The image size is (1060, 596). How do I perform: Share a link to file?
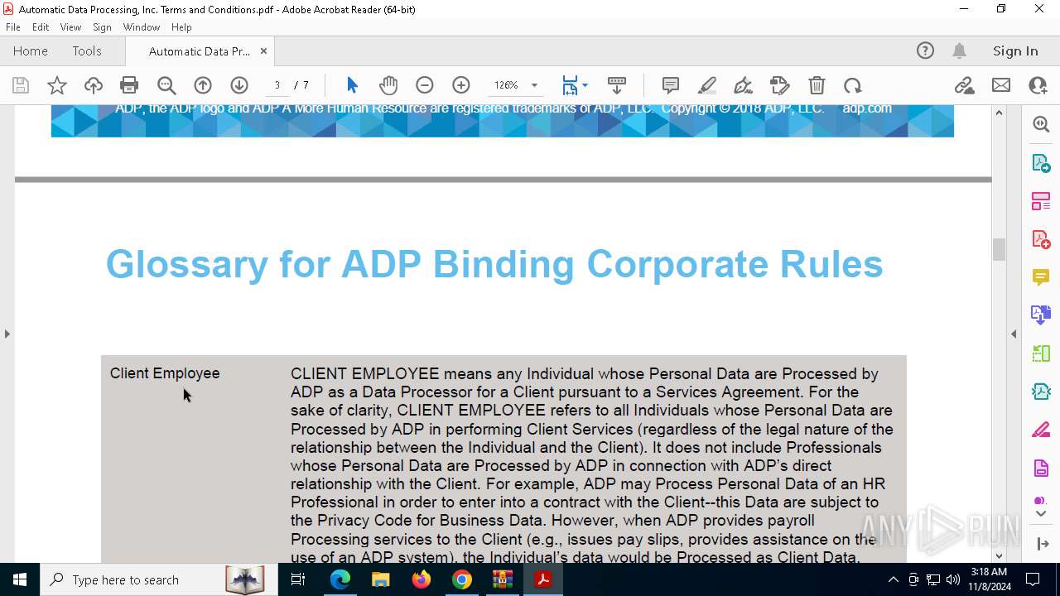point(964,85)
